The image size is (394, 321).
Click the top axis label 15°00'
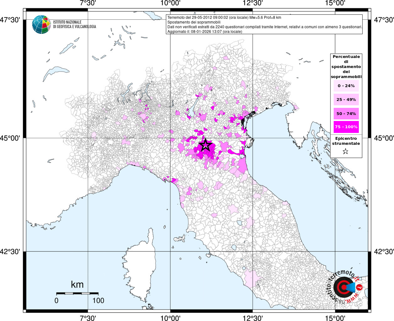coord(336,3)
